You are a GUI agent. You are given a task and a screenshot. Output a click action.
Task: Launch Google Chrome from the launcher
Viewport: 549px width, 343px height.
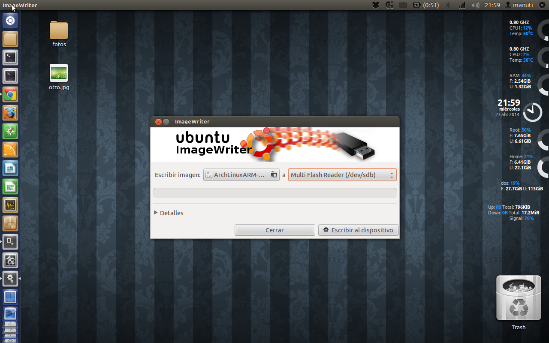pyautogui.click(x=10, y=95)
